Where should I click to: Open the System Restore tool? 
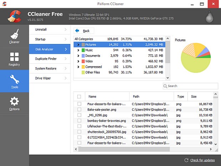tap(50, 68)
